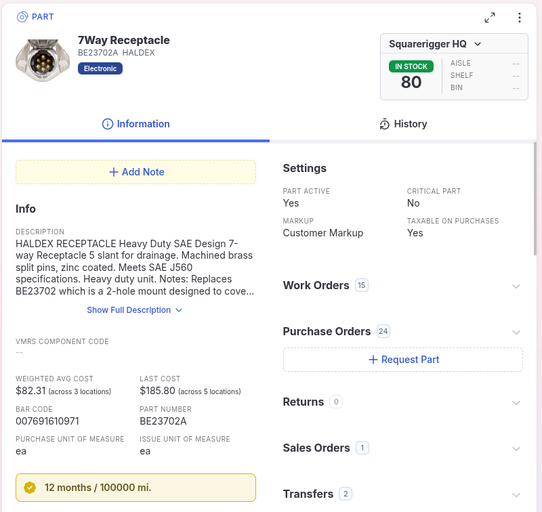Click the Request Part button
Image resolution: width=542 pixels, height=512 pixels.
(403, 360)
